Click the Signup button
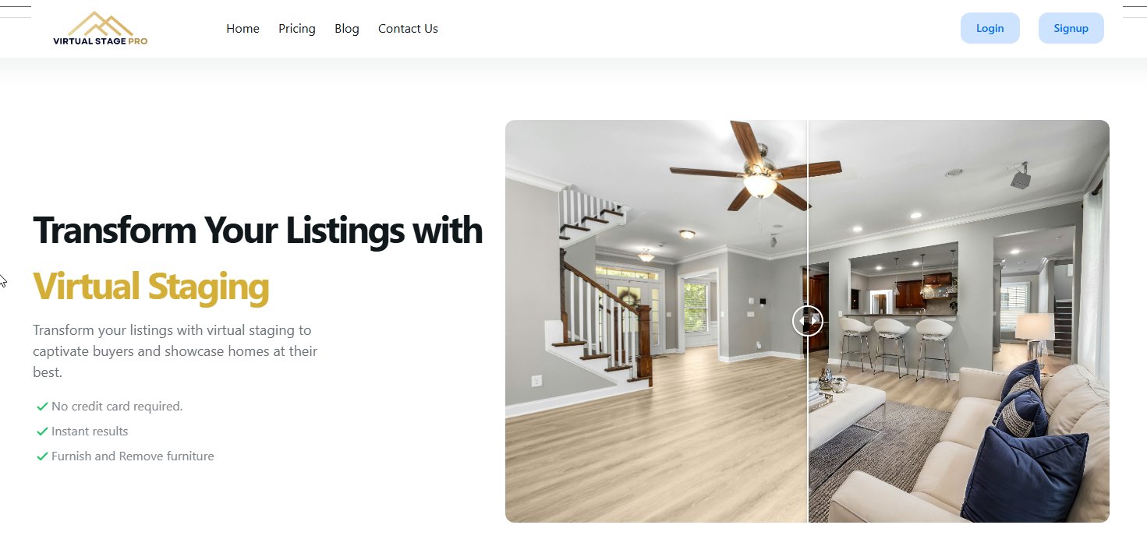This screenshot has width=1147, height=539. tap(1071, 28)
